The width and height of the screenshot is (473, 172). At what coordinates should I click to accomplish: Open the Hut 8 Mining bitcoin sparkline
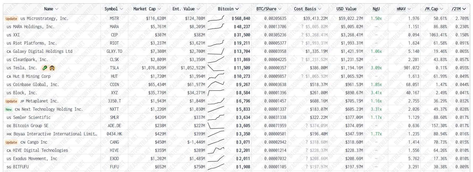216,76
